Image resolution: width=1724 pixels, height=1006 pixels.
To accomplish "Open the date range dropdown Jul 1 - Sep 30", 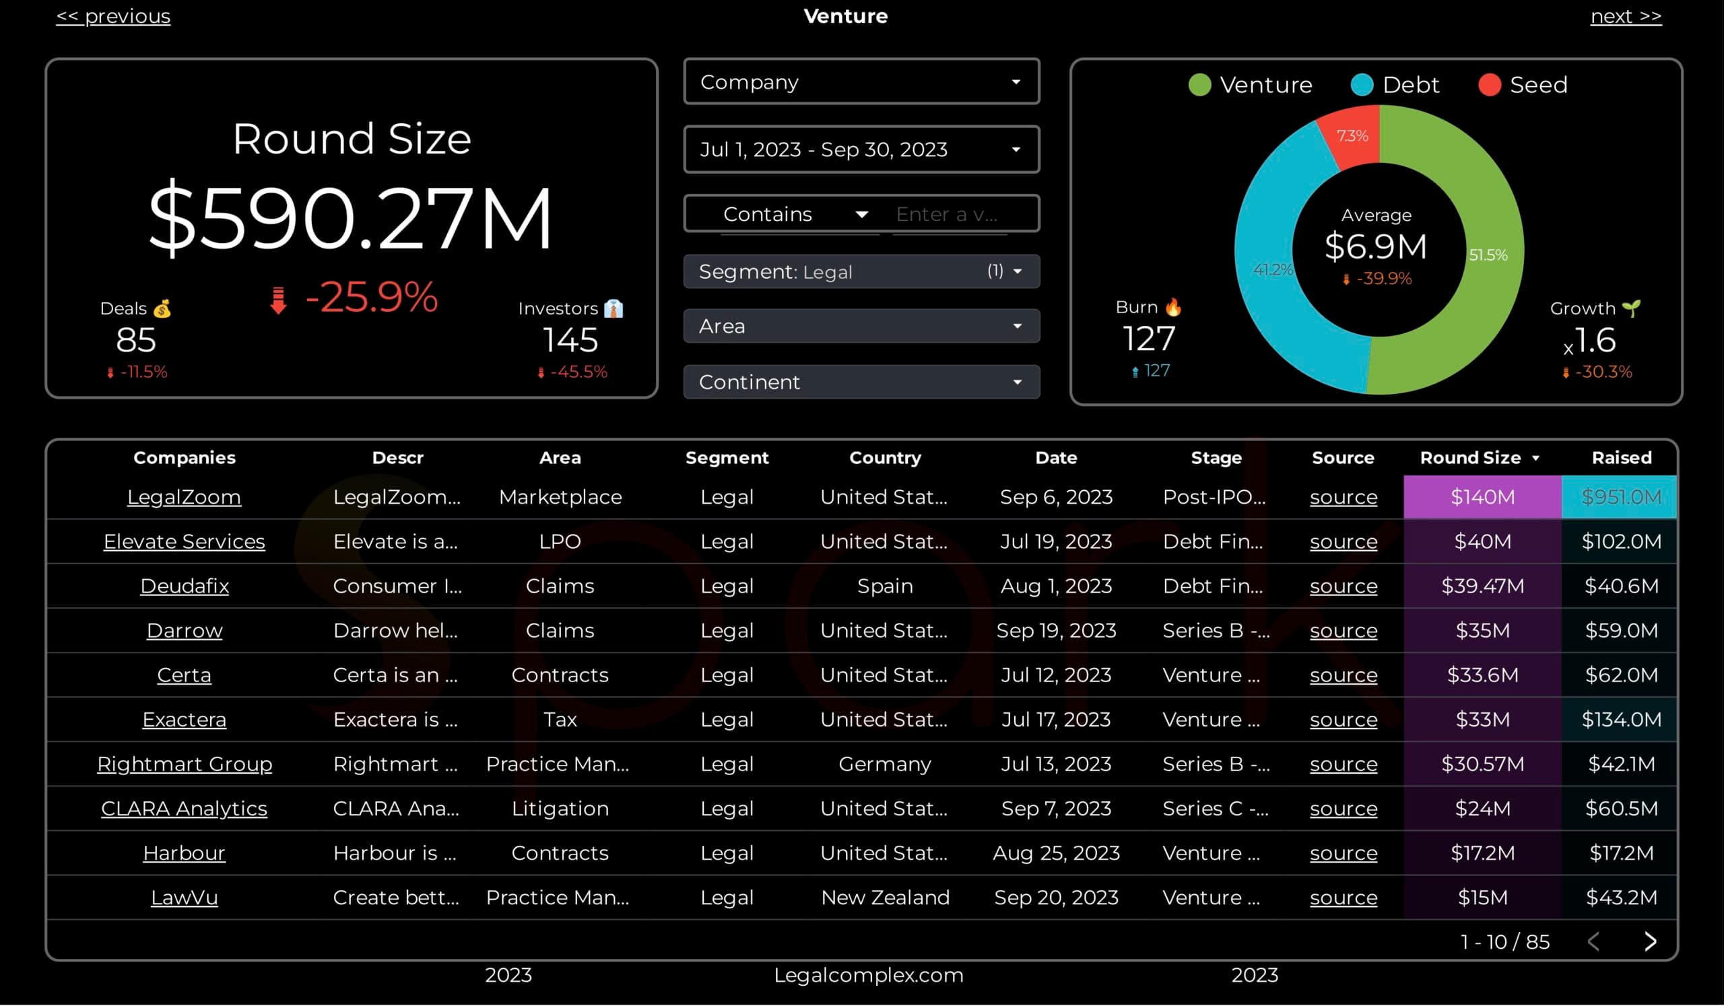I will (x=861, y=149).
